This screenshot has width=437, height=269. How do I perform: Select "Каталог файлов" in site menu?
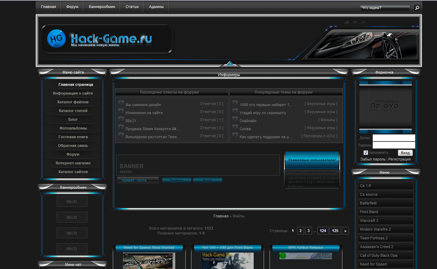[73, 102]
